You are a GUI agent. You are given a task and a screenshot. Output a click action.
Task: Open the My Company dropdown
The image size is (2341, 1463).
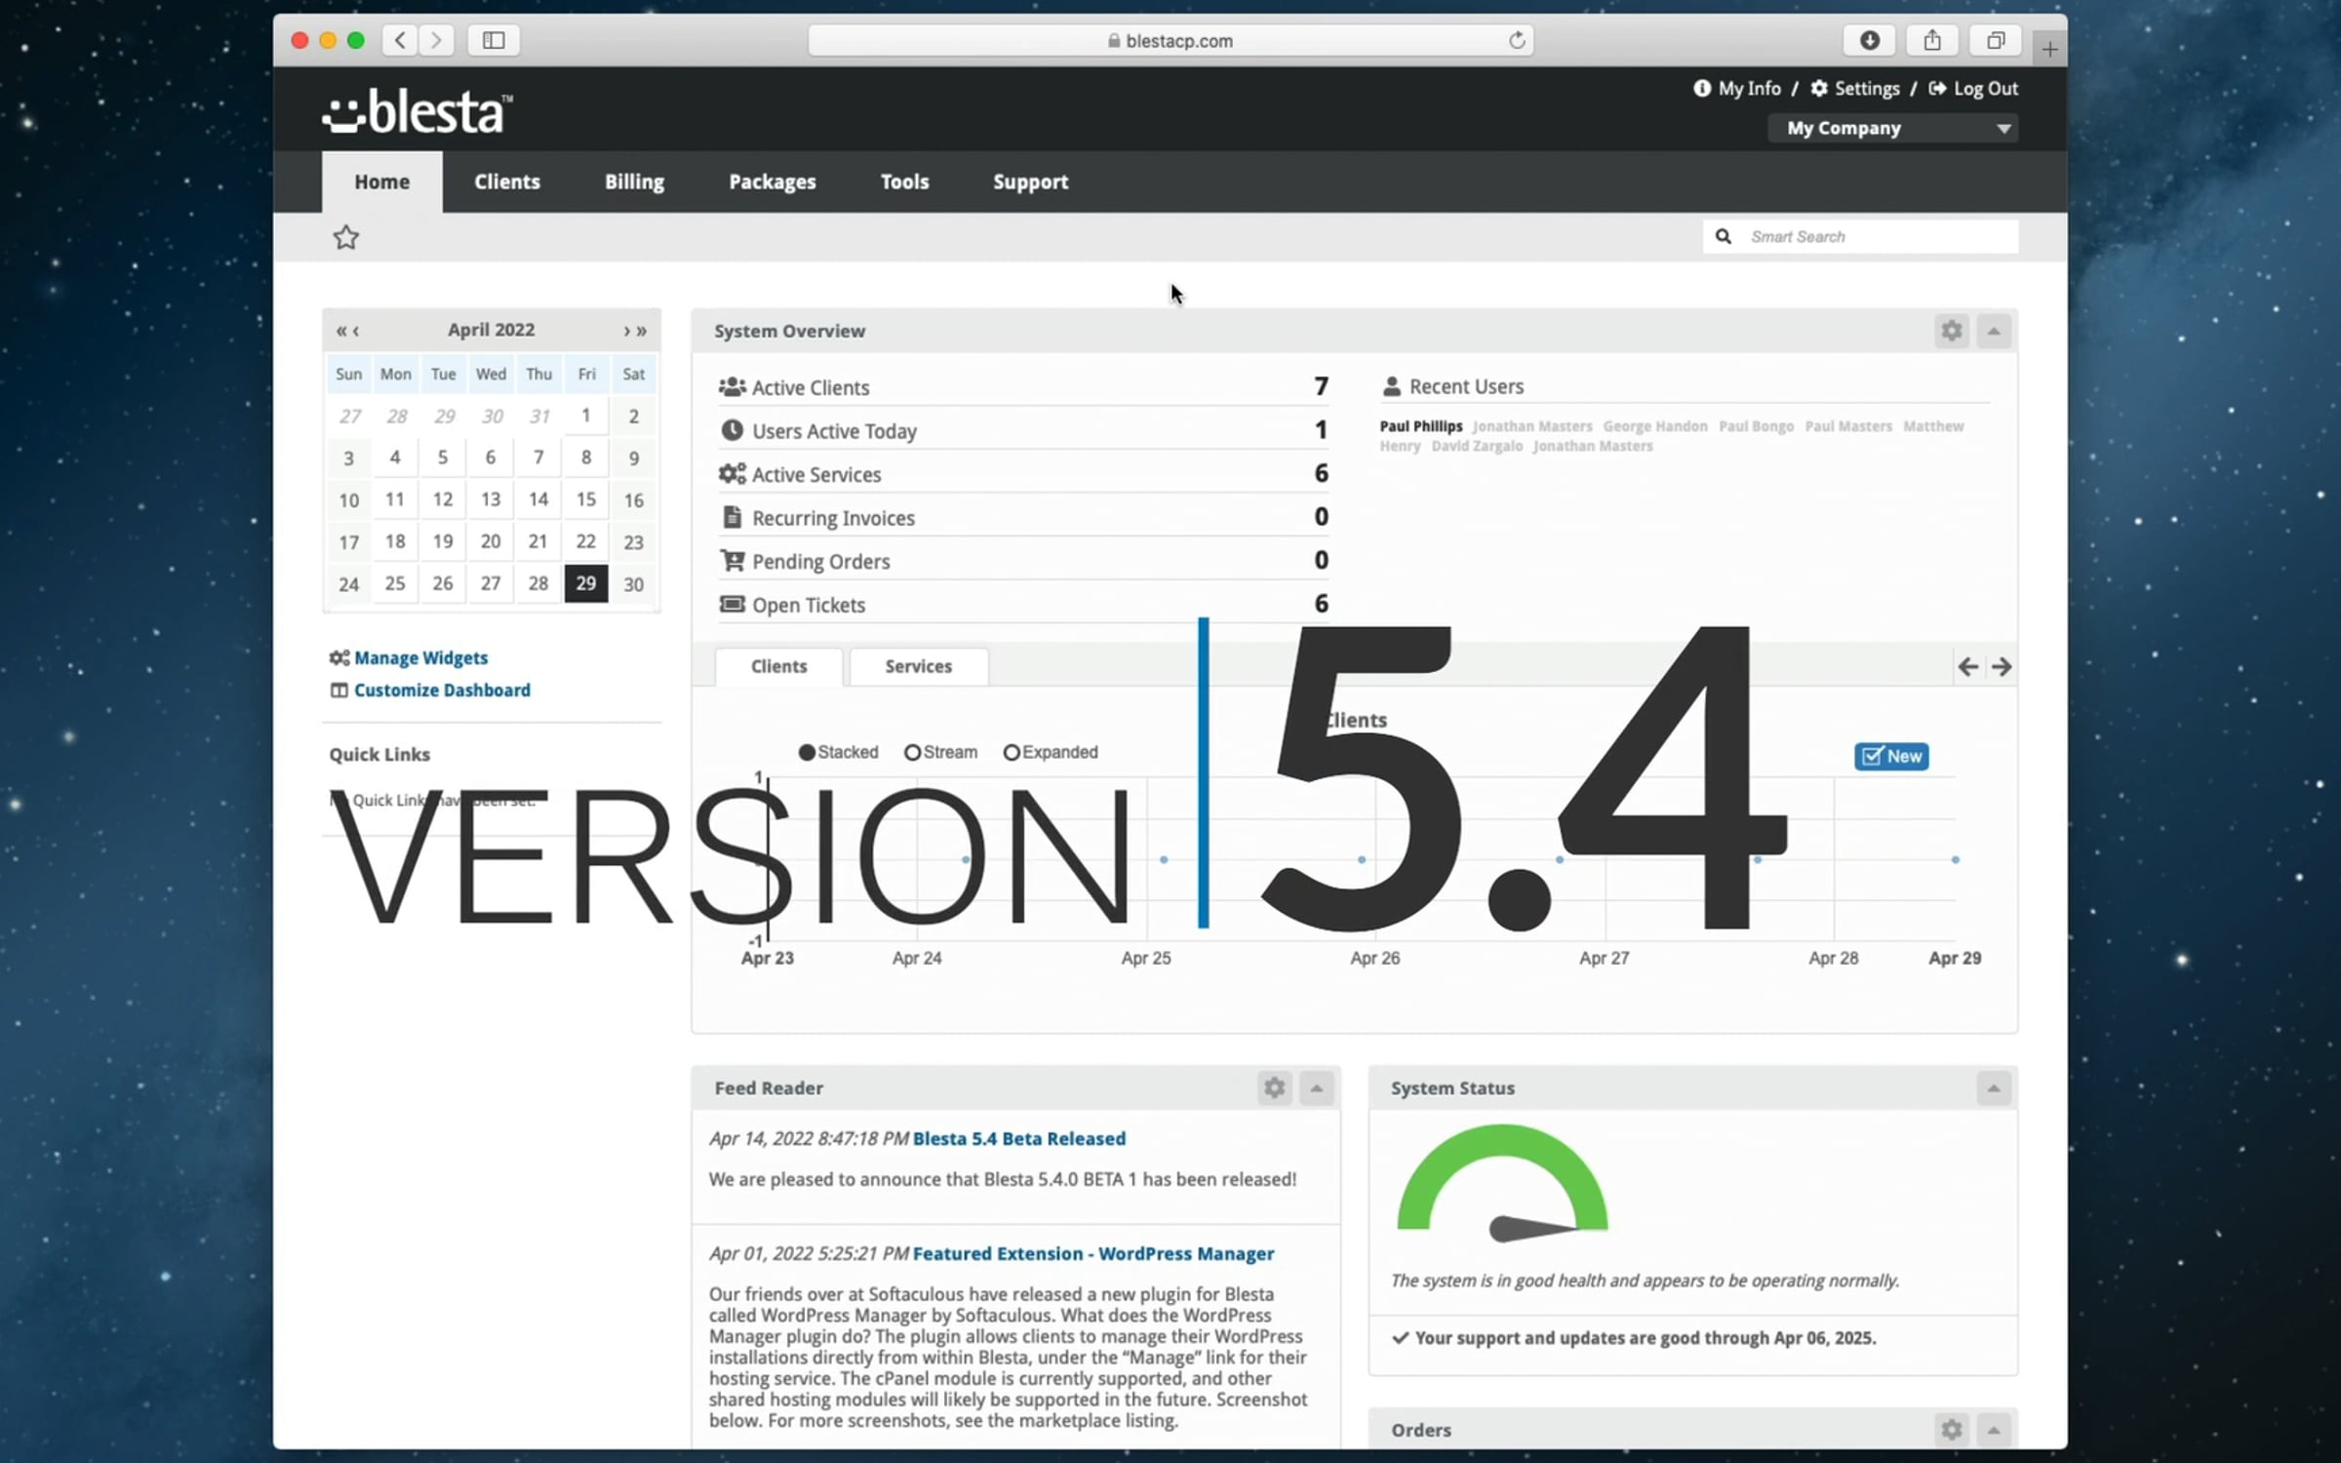1892,128
